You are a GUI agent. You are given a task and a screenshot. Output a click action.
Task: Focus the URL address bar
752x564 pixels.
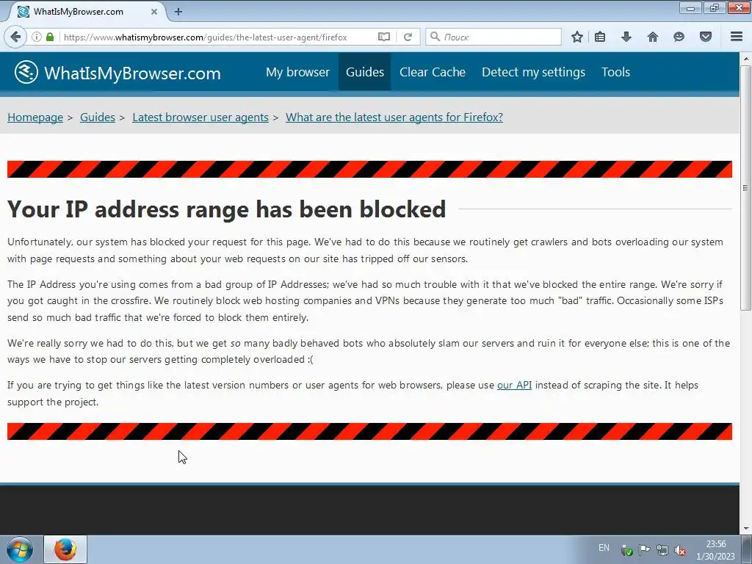pyautogui.click(x=218, y=37)
